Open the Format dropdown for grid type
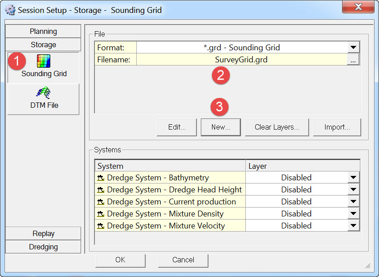The width and height of the screenshot is (379, 277). click(353, 47)
